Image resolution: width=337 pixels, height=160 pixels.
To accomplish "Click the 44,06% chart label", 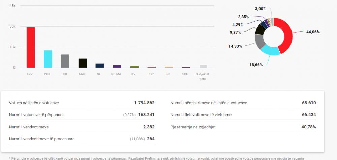I will pyautogui.click(x=313, y=32).
